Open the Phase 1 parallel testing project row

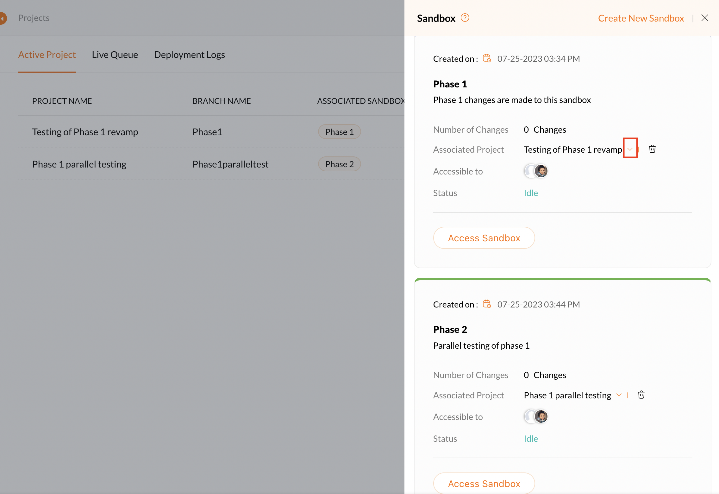pos(79,164)
